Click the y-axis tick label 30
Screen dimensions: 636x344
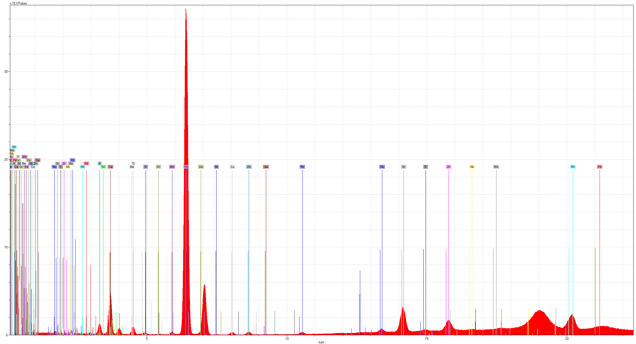[6, 71]
